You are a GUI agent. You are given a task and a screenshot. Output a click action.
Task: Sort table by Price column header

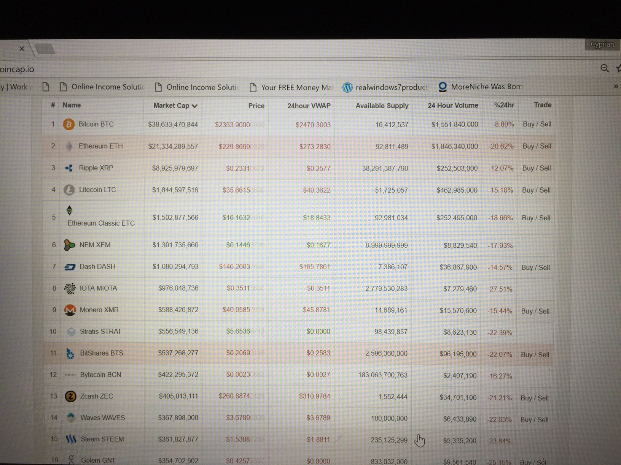click(256, 106)
